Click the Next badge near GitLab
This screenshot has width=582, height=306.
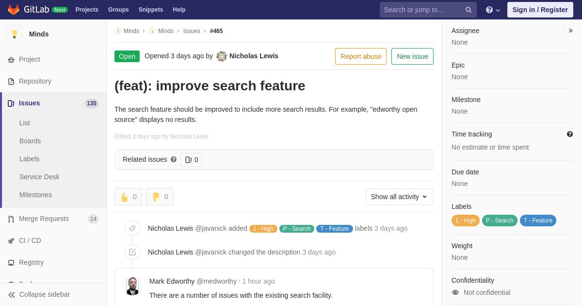[60, 10]
